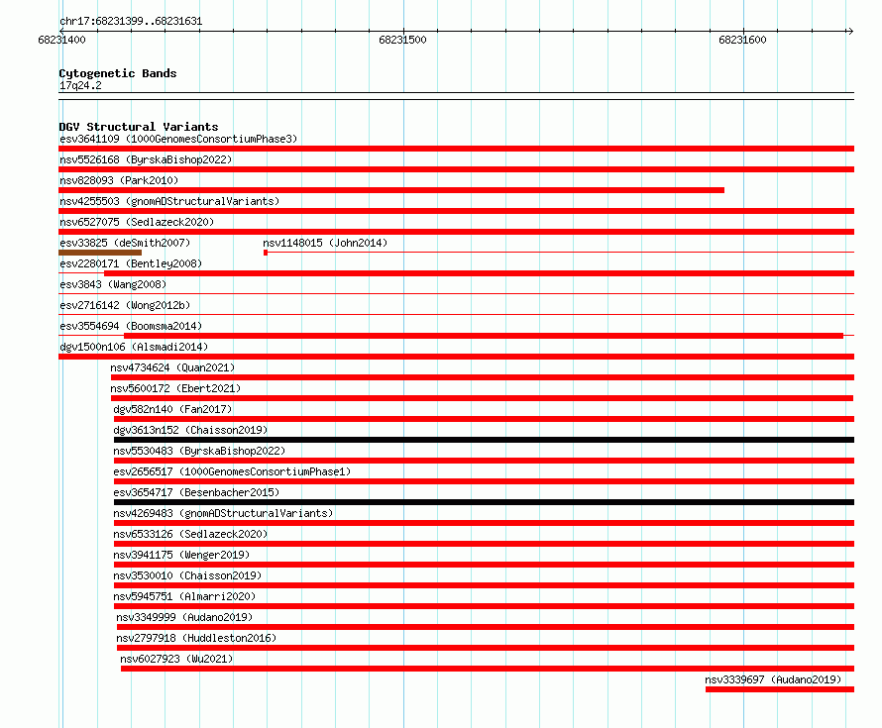This screenshot has width=882, height=728.
Task: Open the nsv3530010 (Chaisson2019) label
Action: click(187, 575)
